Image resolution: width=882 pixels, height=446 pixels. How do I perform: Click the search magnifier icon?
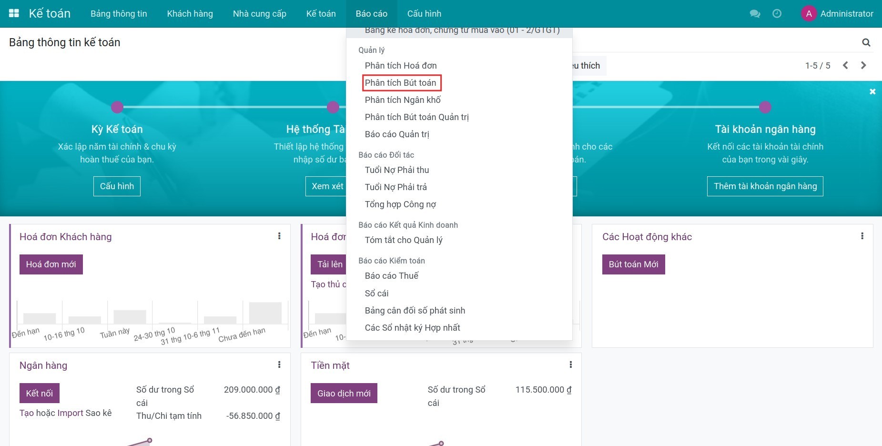[x=866, y=43]
